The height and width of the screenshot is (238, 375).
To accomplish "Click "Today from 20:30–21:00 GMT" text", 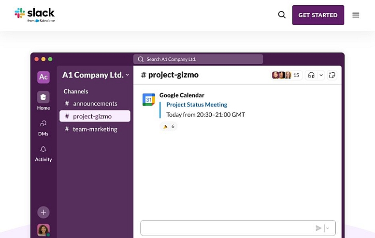I will tap(205, 115).
